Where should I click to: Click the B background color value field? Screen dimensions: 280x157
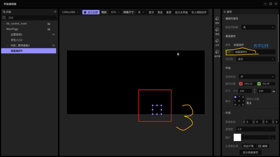click(268, 122)
